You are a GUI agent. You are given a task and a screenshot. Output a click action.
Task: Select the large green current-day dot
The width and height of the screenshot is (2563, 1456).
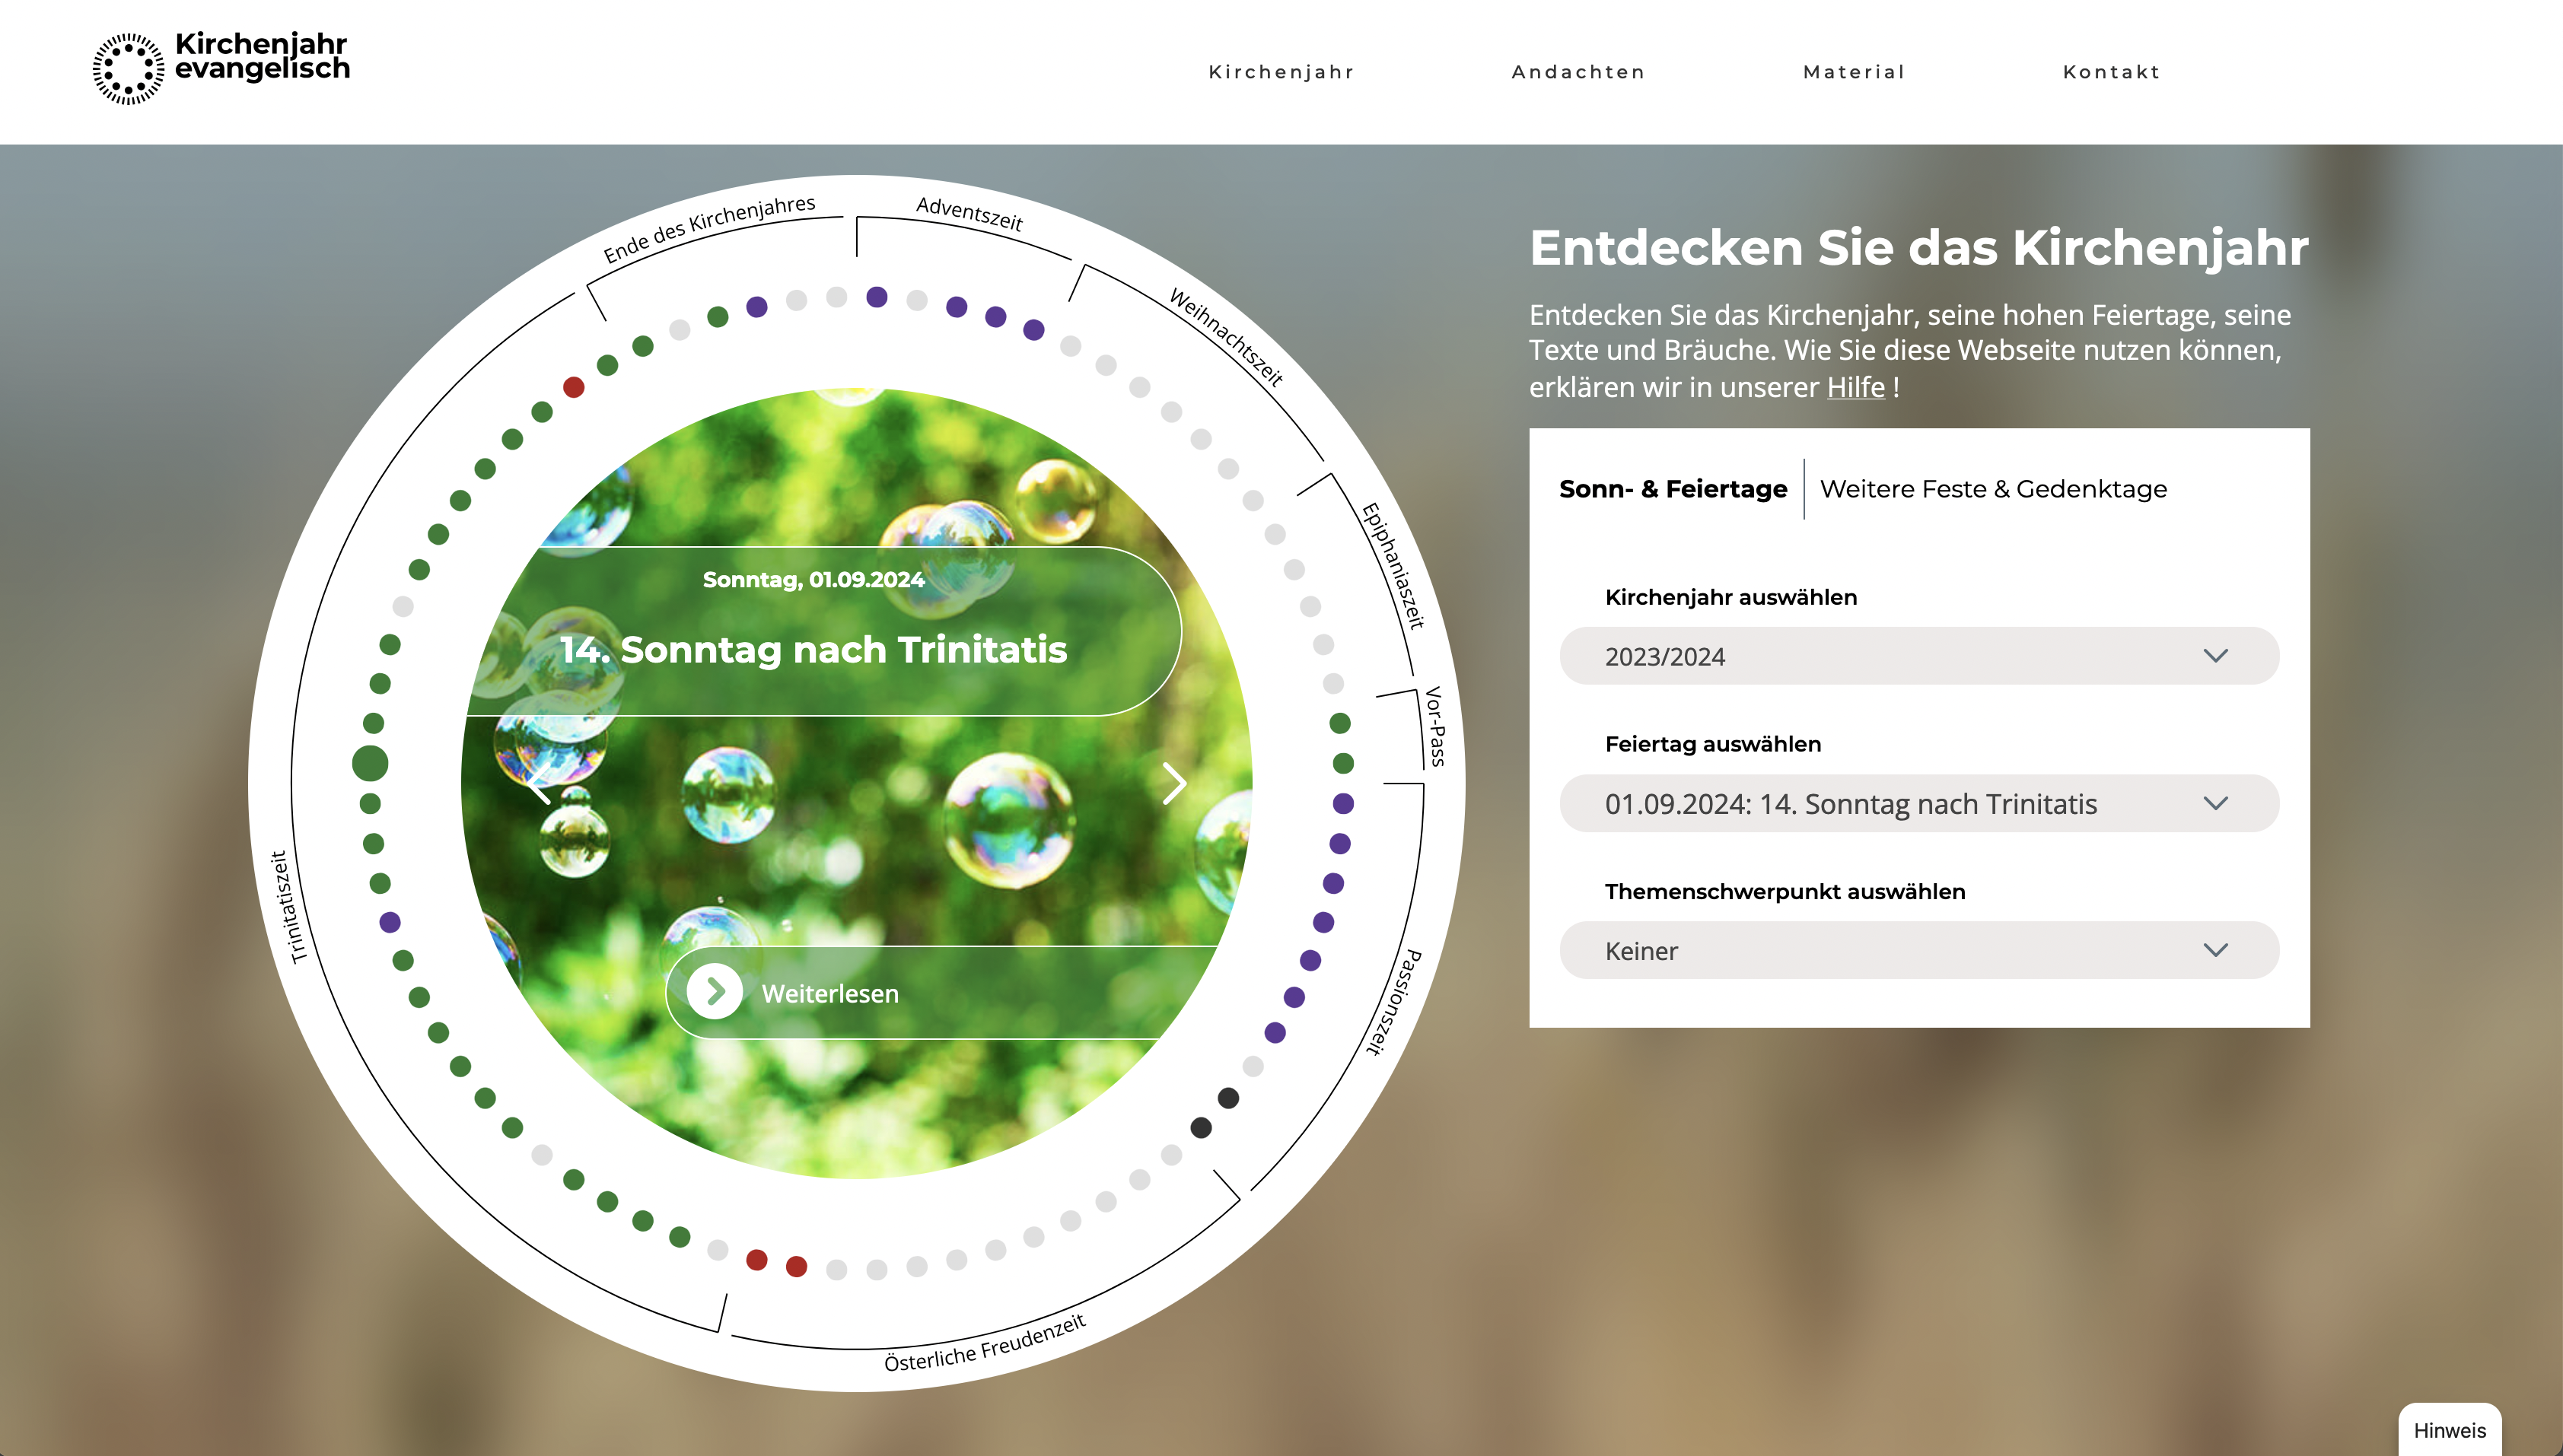370,763
